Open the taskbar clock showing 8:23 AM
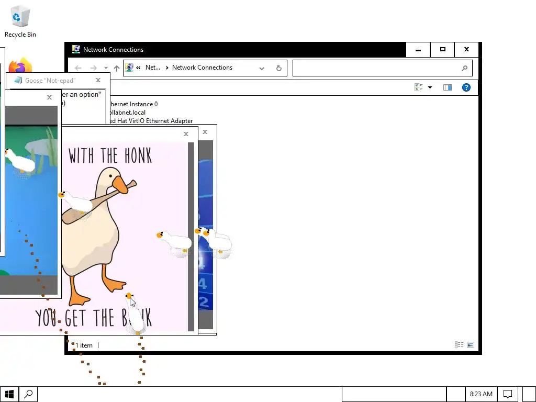 (x=481, y=395)
